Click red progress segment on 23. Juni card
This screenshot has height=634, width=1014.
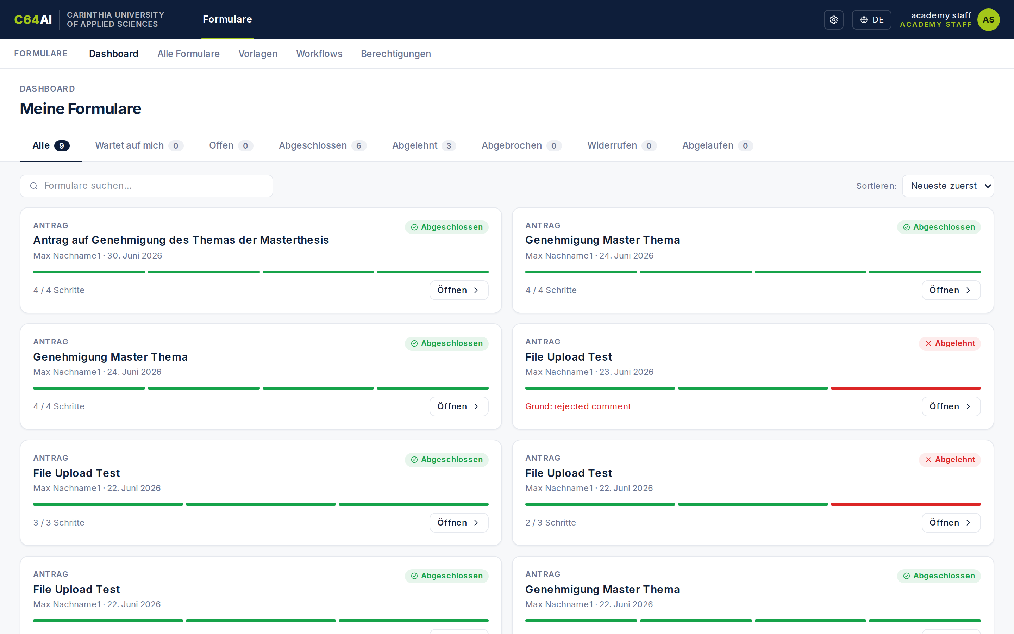pos(906,388)
